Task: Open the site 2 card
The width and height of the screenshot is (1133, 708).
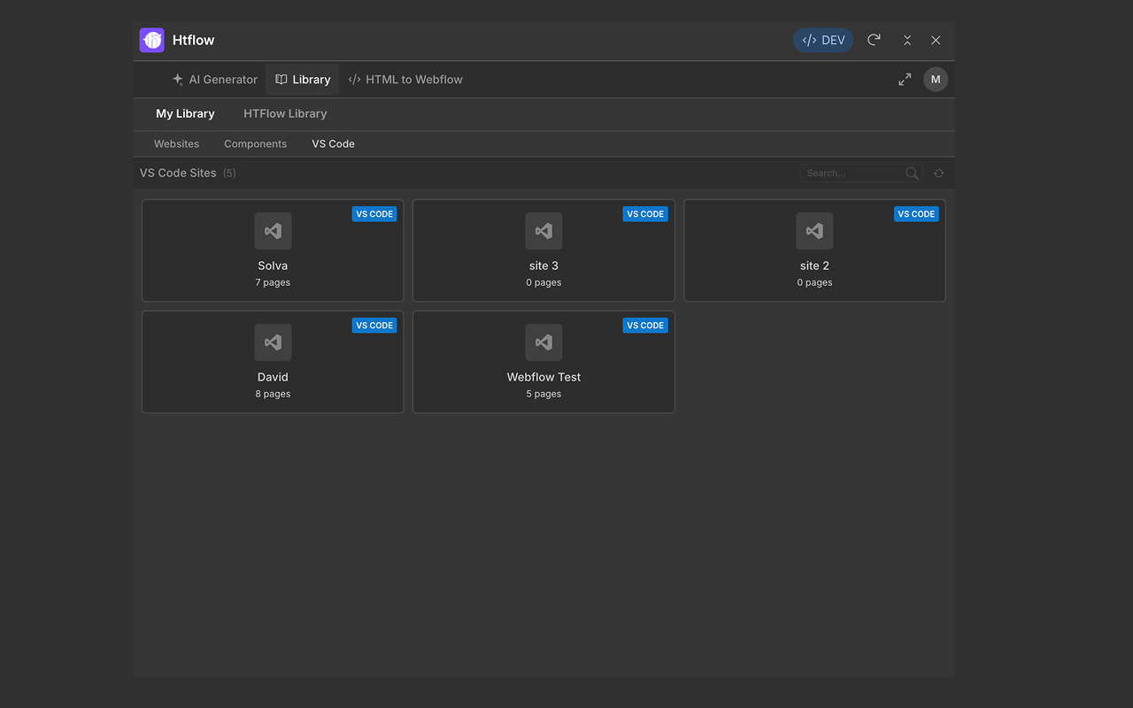Action: tap(814, 250)
